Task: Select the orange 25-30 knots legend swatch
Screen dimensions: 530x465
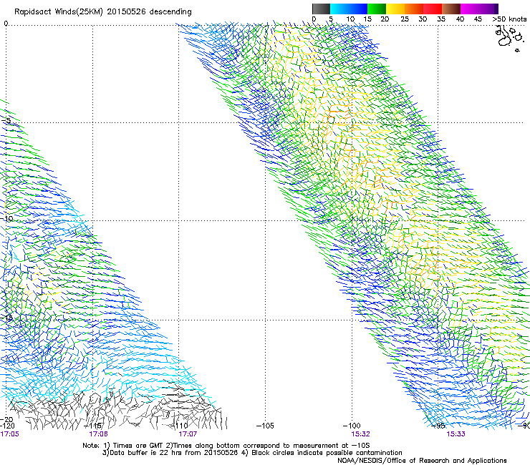Action: [x=414, y=9]
